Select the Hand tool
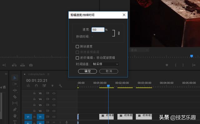This screenshot has height=124, width=200. tap(15, 116)
